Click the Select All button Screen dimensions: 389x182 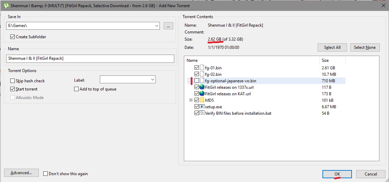(332, 47)
